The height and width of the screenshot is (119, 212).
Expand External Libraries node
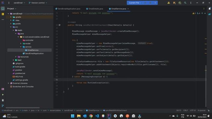tap(8, 83)
